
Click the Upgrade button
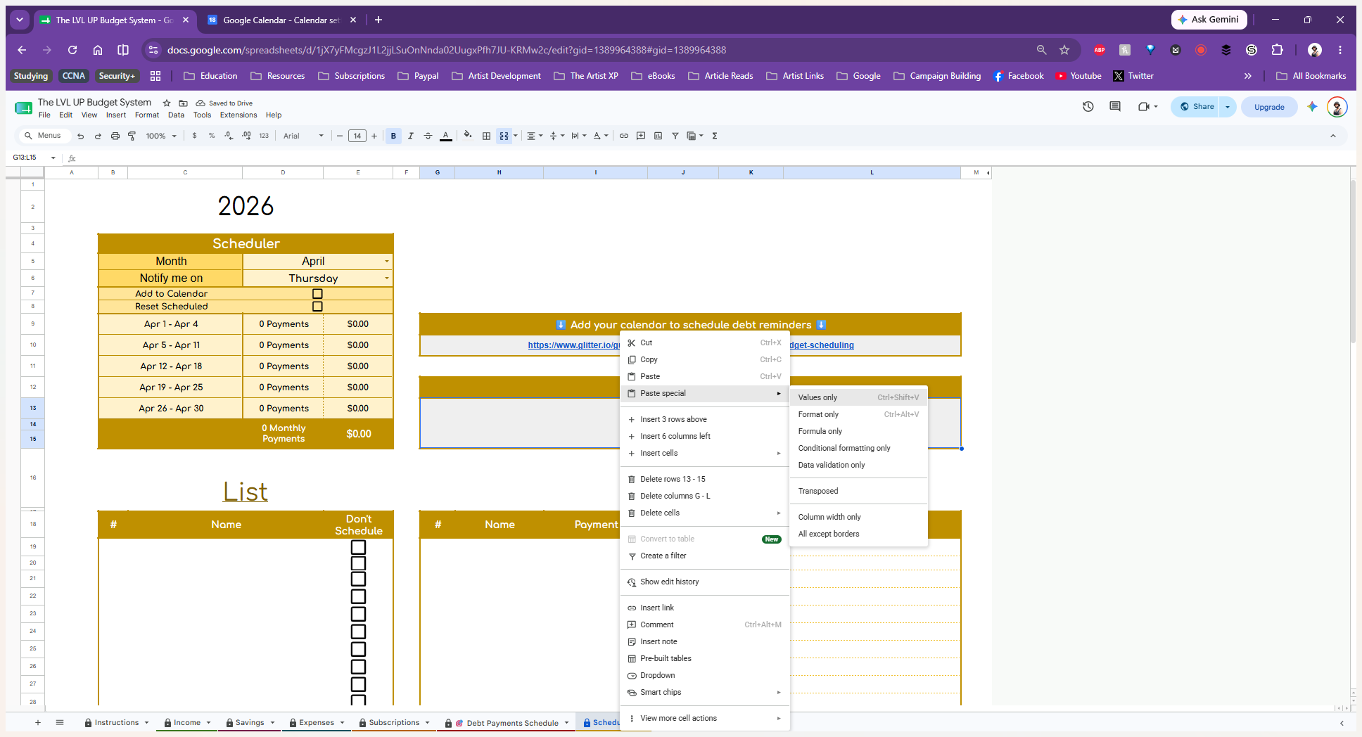(1269, 107)
